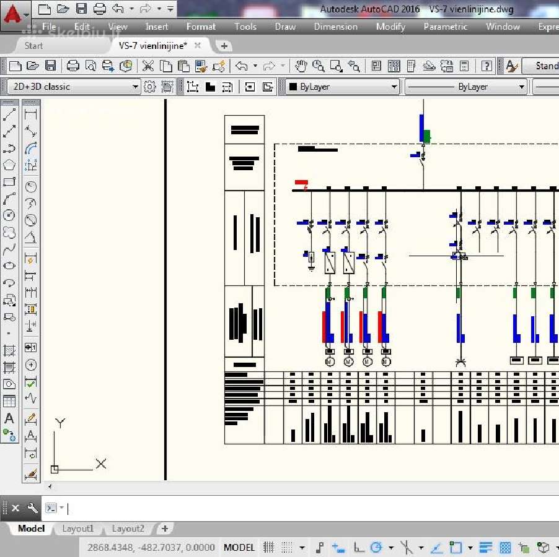Select the Arc Length dimension tool
This screenshot has height=557, width=559.
coord(30,148)
